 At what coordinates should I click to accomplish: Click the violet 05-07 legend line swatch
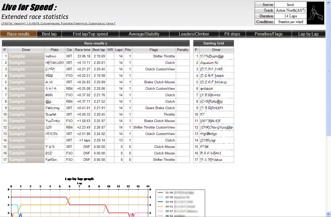coord(160,211)
